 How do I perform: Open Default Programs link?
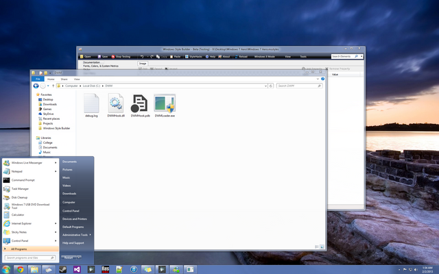pyautogui.click(x=73, y=227)
